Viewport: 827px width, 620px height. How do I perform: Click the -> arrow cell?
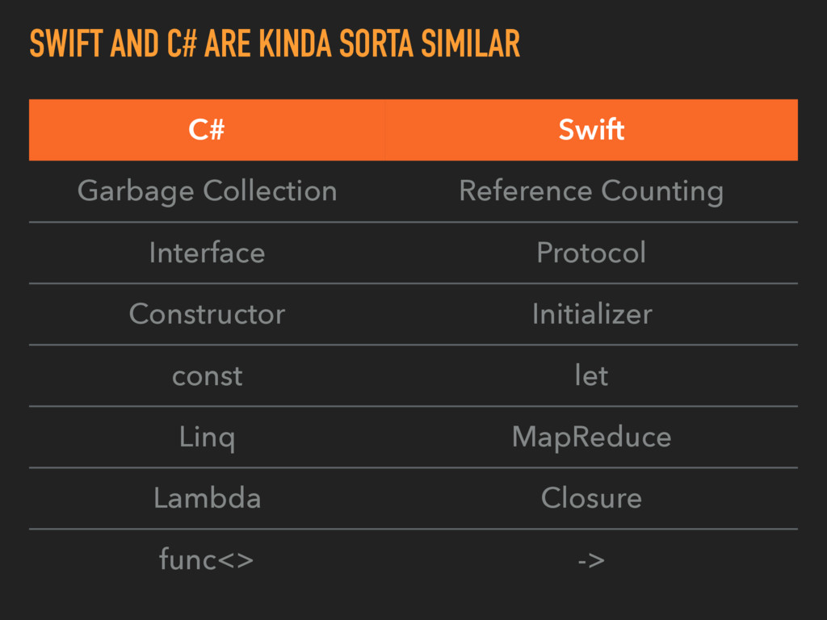click(x=591, y=559)
